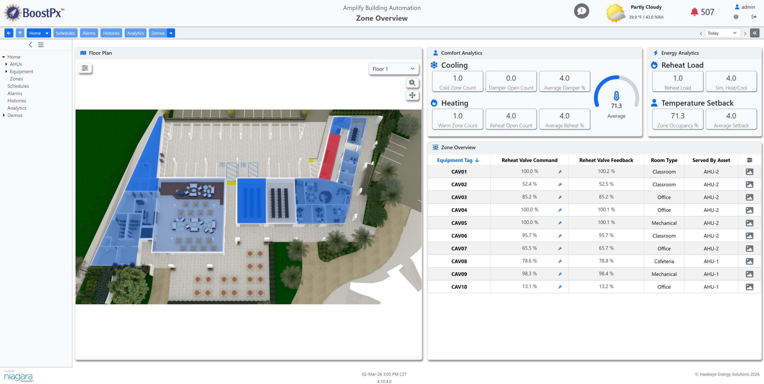Viewport: 764px width, 384px height.
Task: Click the logout icon under admin
Action: 754,17
